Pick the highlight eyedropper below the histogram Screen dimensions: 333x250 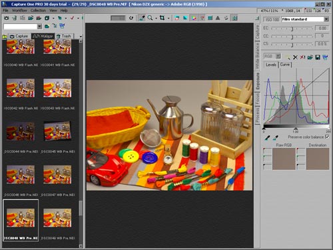(276, 138)
